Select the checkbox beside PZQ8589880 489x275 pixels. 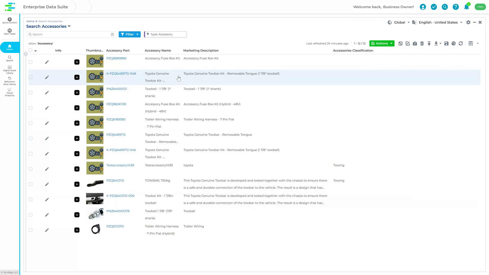tap(31, 62)
